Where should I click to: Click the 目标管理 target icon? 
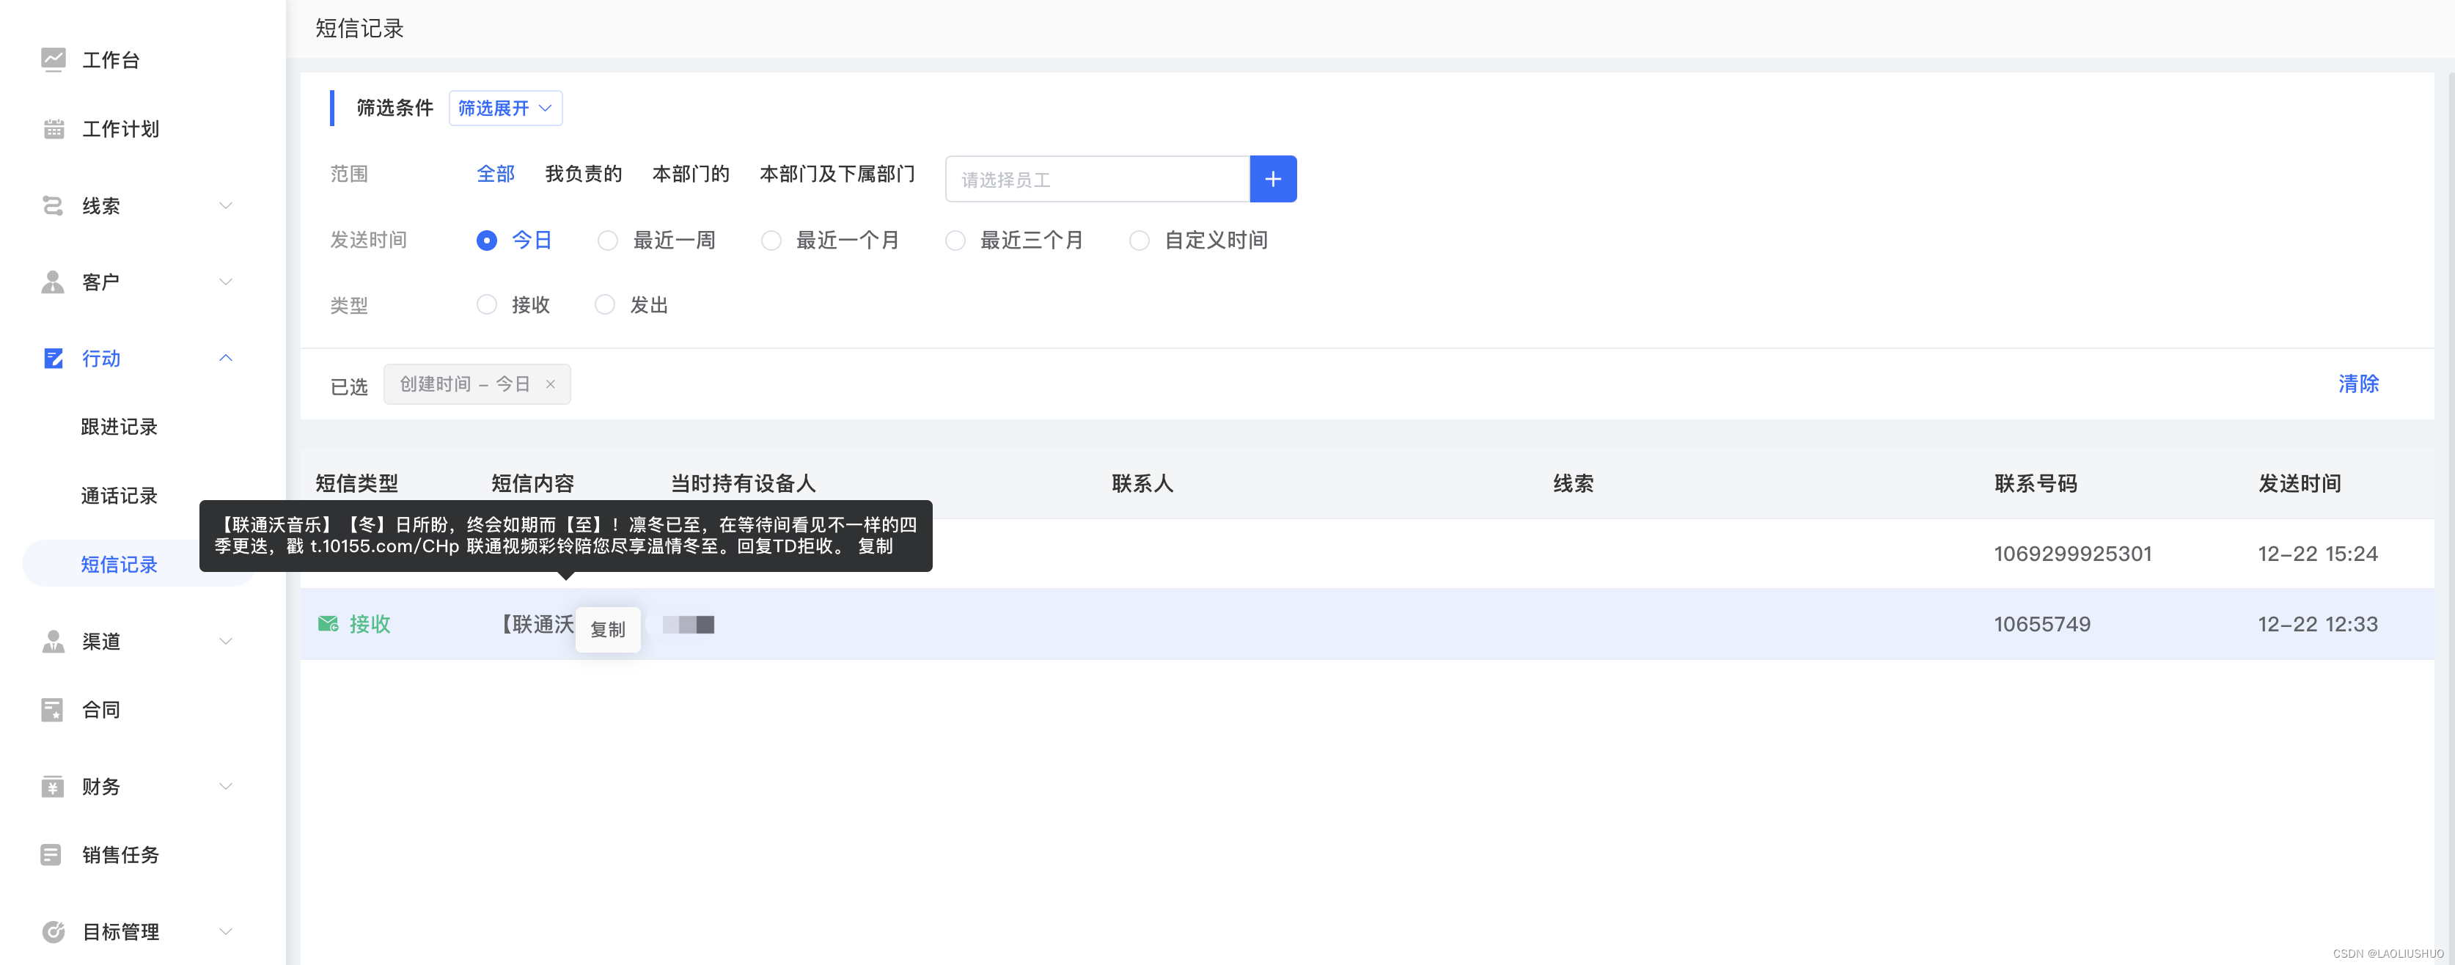[54, 932]
